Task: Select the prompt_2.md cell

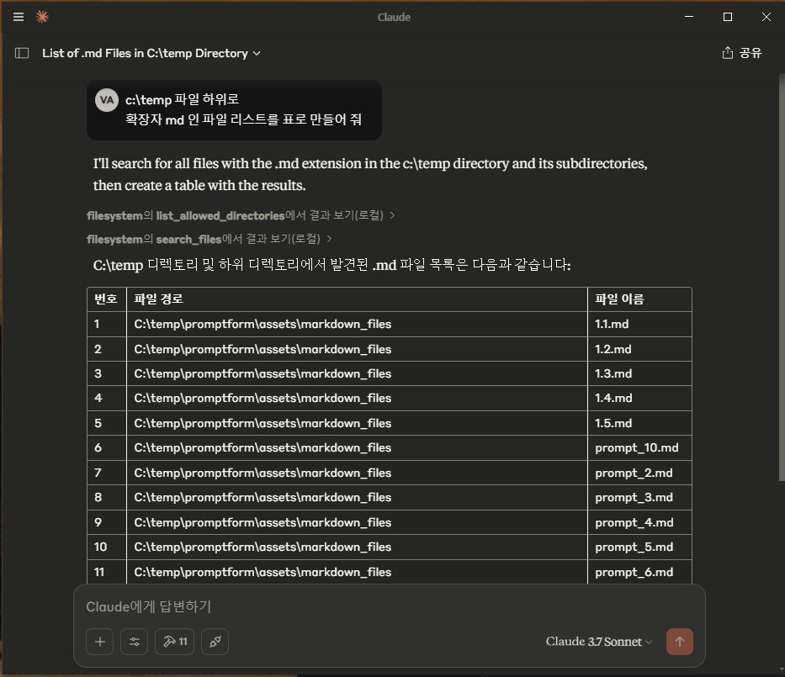Action: [639, 473]
